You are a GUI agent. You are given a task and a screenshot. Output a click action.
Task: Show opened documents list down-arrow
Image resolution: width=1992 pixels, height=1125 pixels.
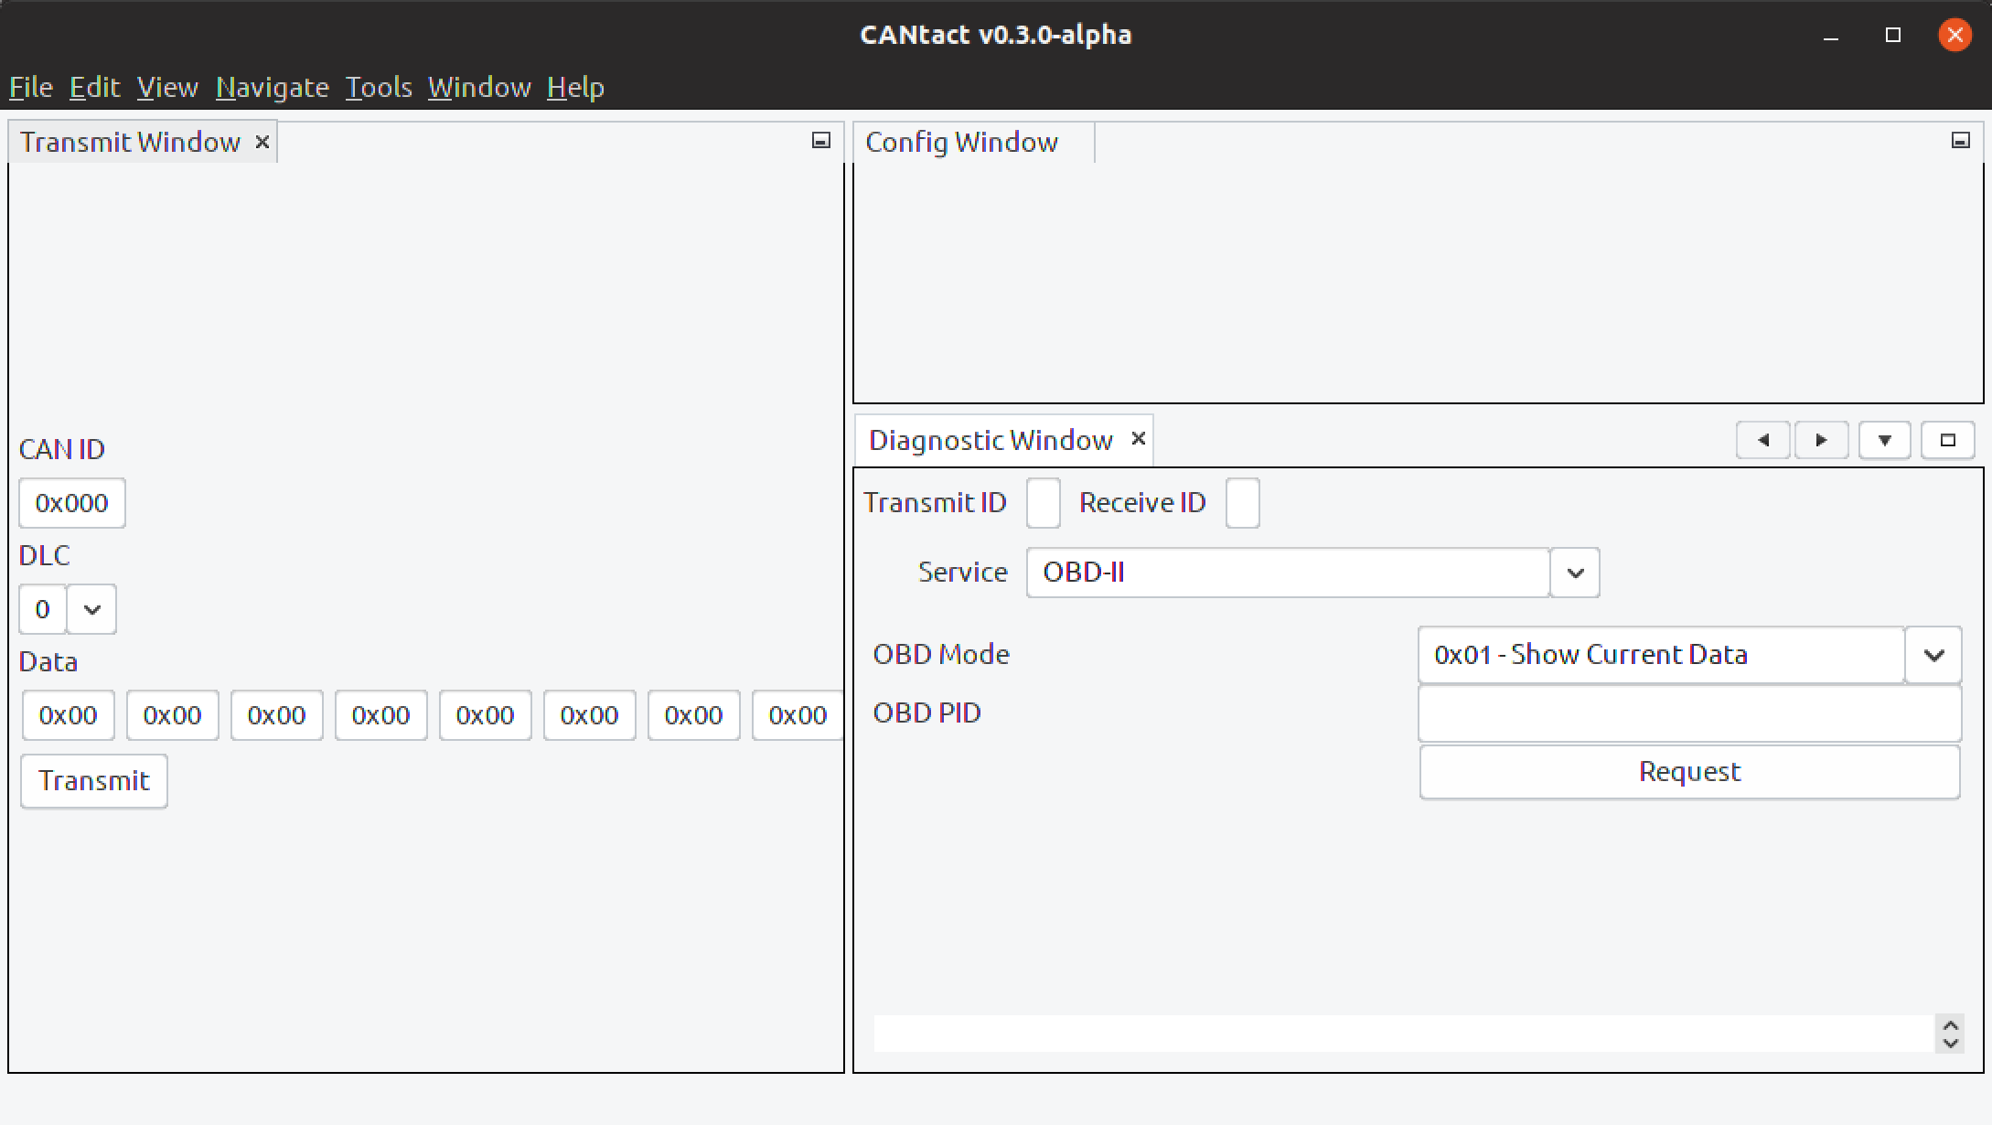[1884, 440]
